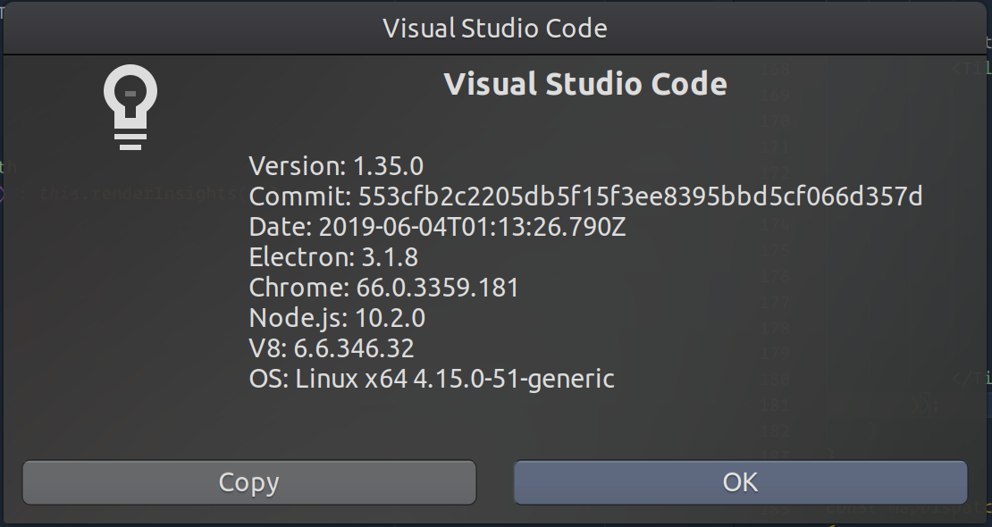Select the bold Visual Studio Code heading
The height and width of the screenshot is (527, 992).
584,84
